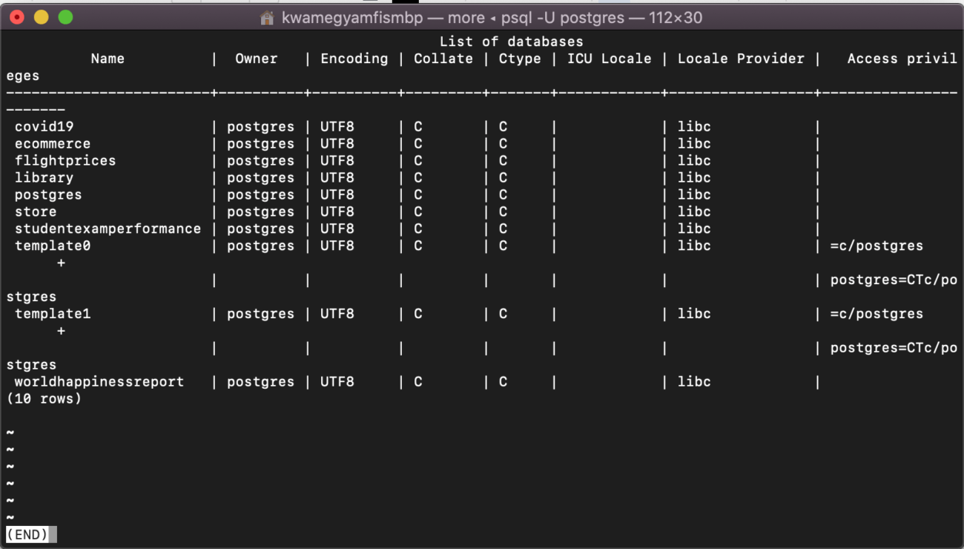Click the "Owner" column header
The height and width of the screenshot is (549, 964).
coord(257,59)
